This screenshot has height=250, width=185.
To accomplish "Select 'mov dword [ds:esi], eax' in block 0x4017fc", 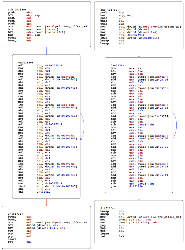I will [x=125, y=220].
